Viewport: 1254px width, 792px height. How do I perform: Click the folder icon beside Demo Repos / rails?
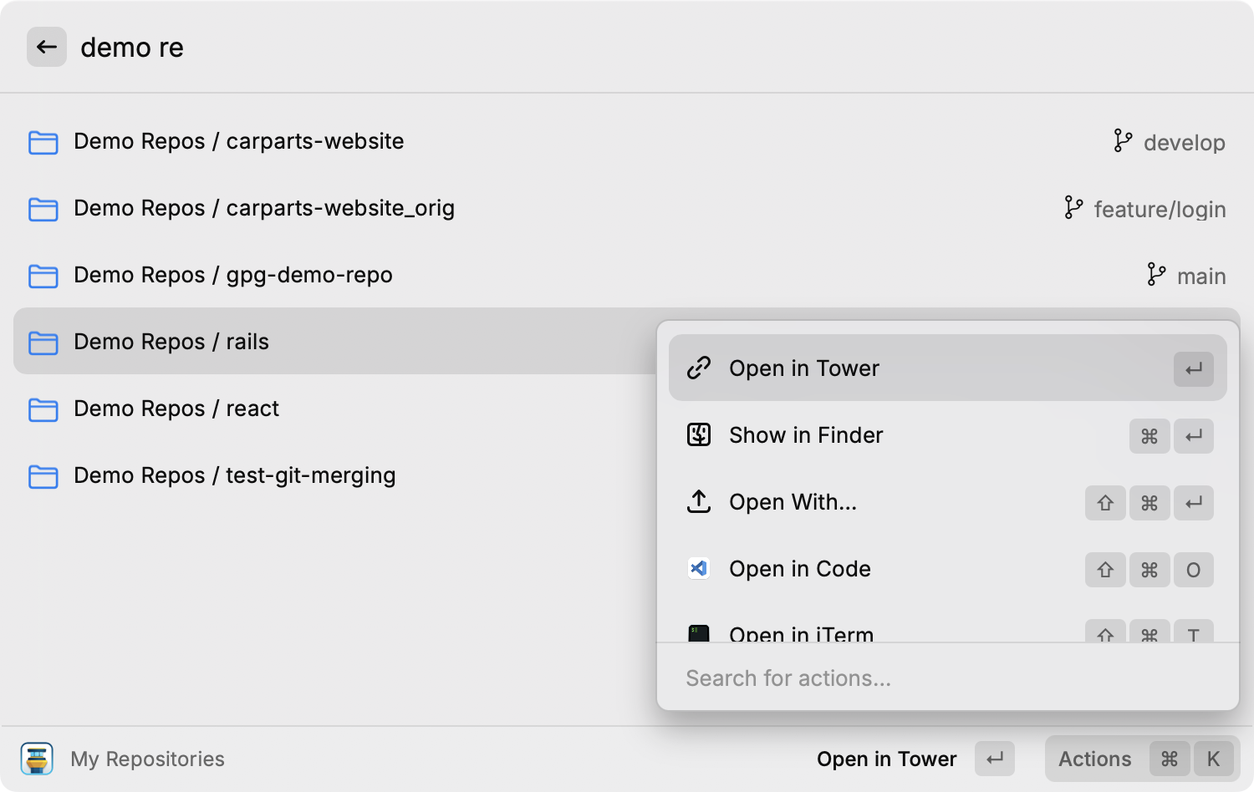[43, 343]
